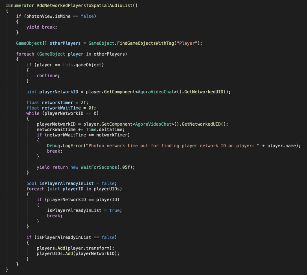Click the 'break;' after Debug.LogError

55,151
